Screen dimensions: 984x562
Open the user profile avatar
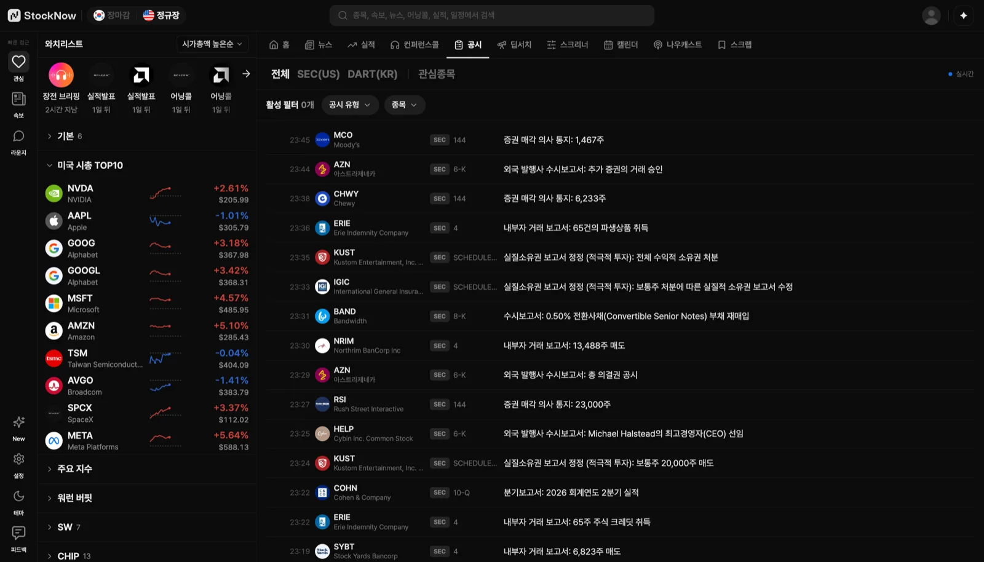pos(931,15)
